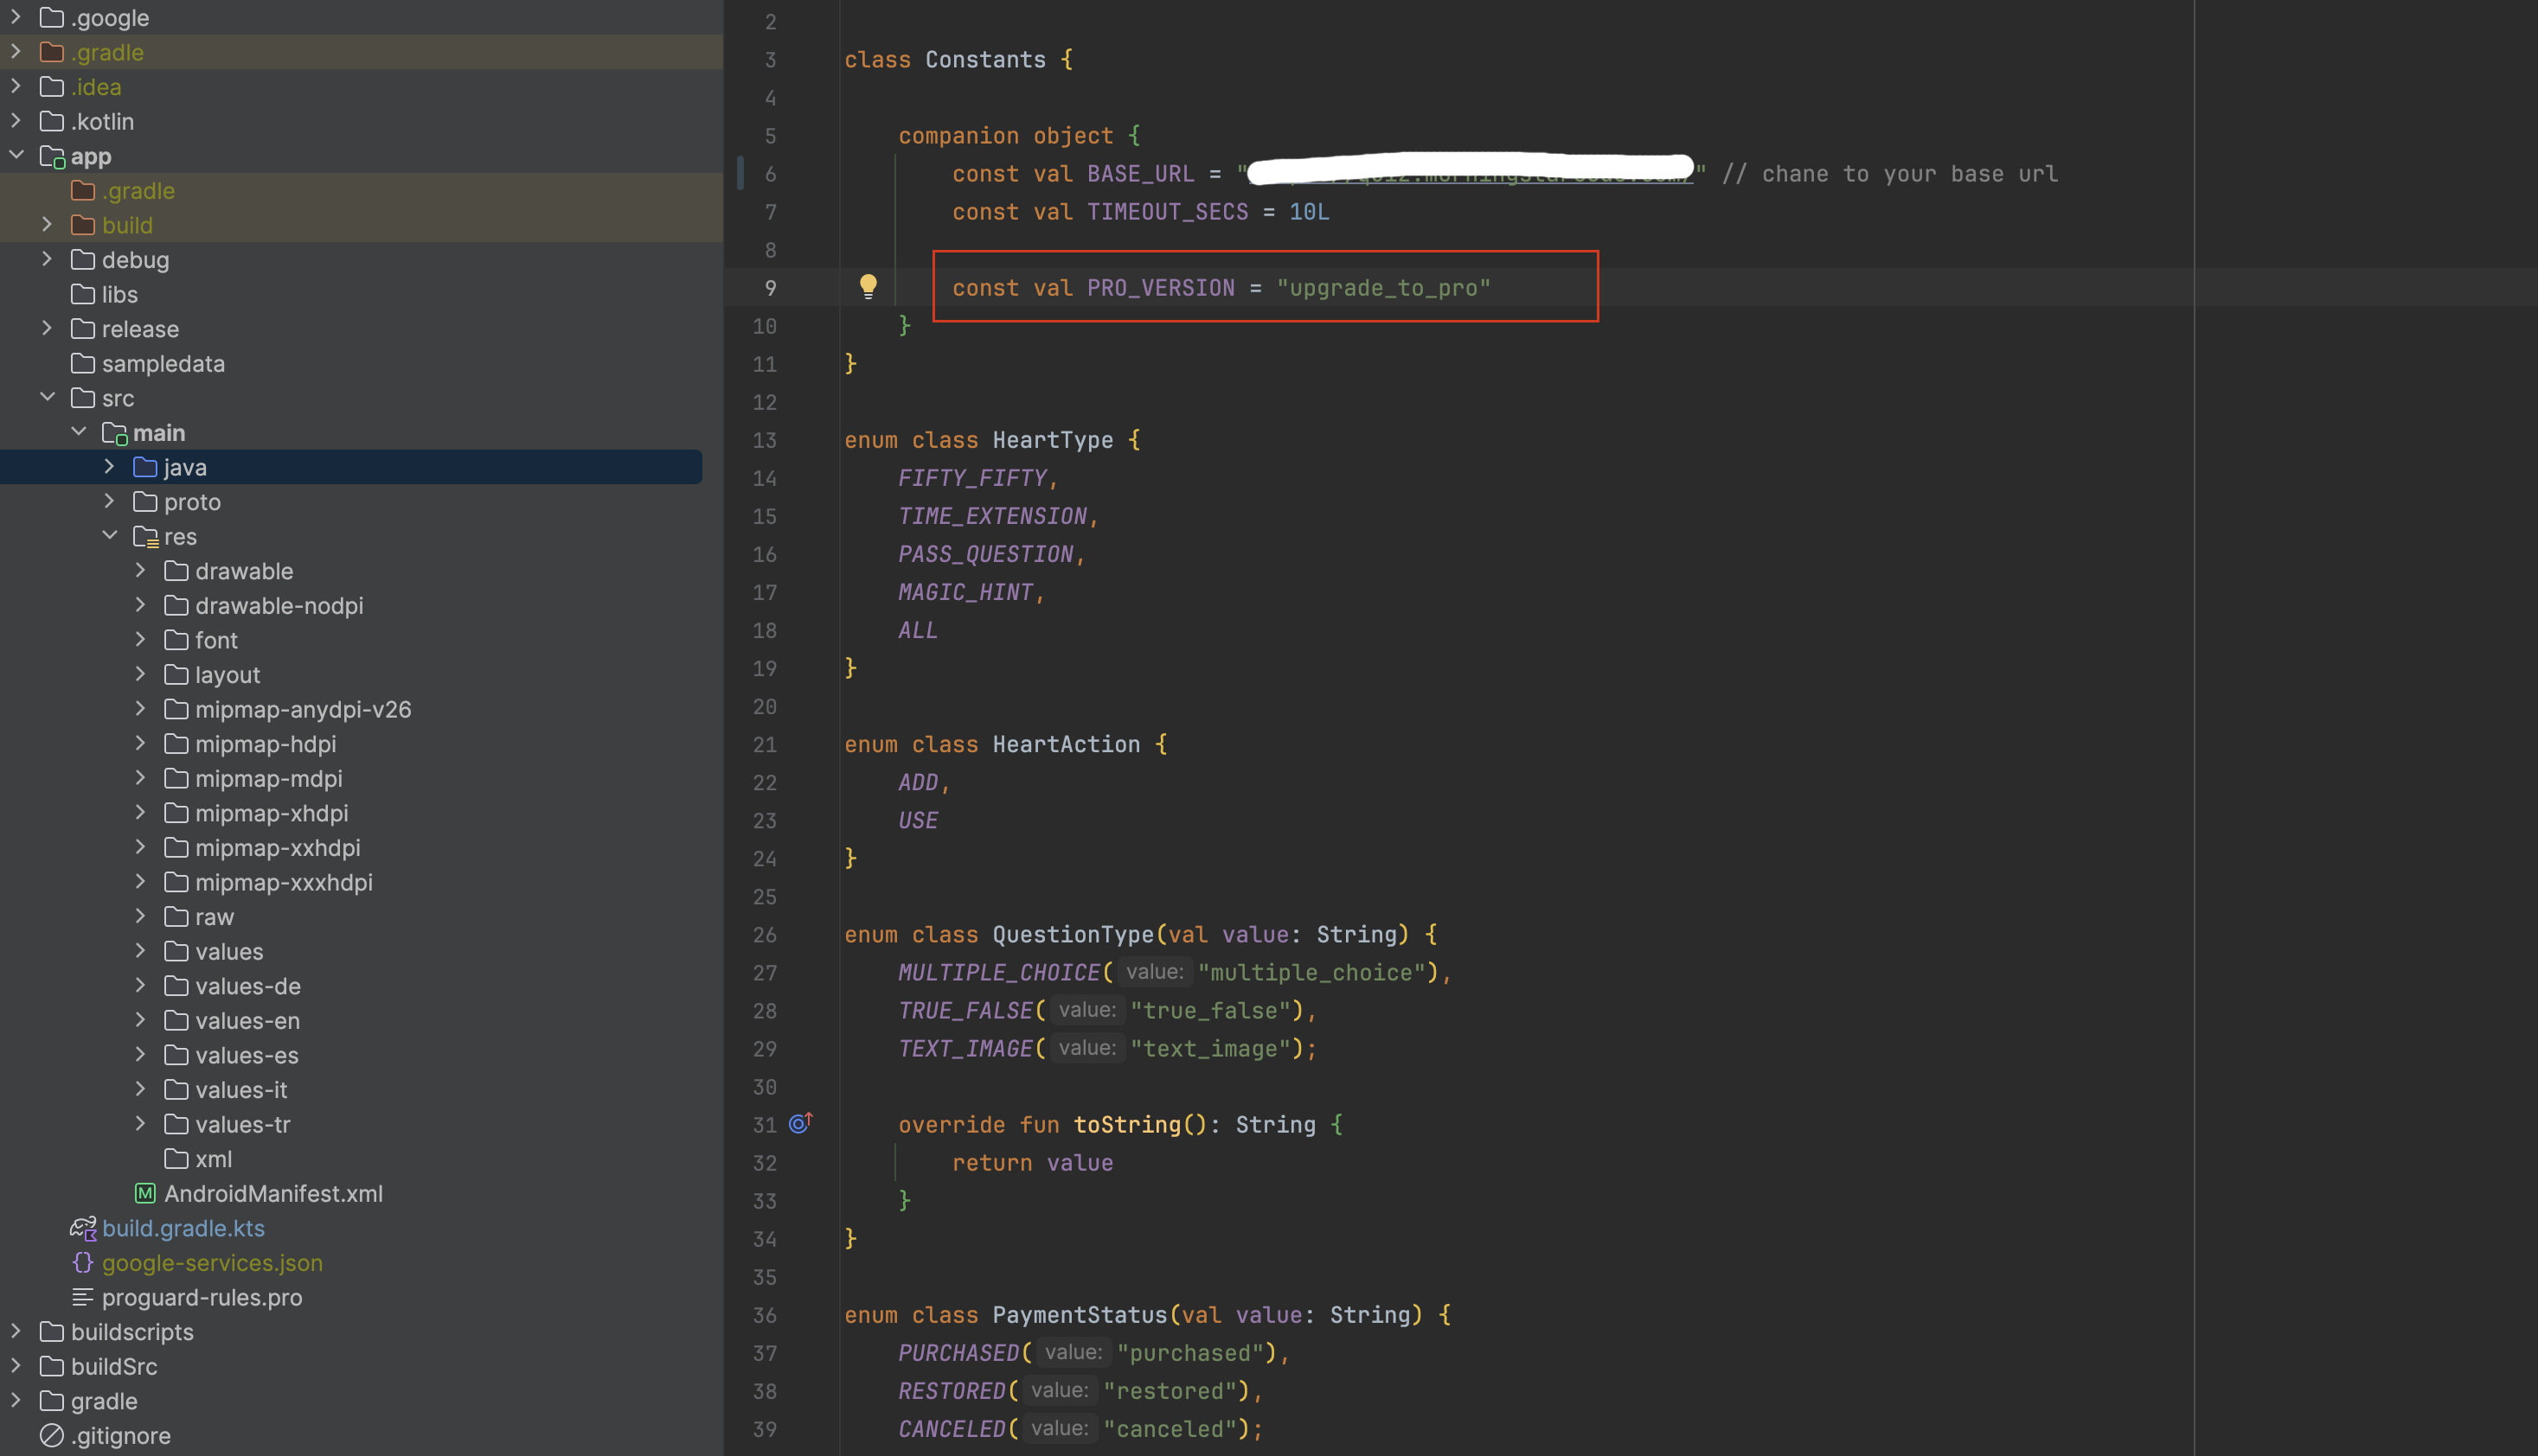Select the .kotlin folder

click(102, 121)
